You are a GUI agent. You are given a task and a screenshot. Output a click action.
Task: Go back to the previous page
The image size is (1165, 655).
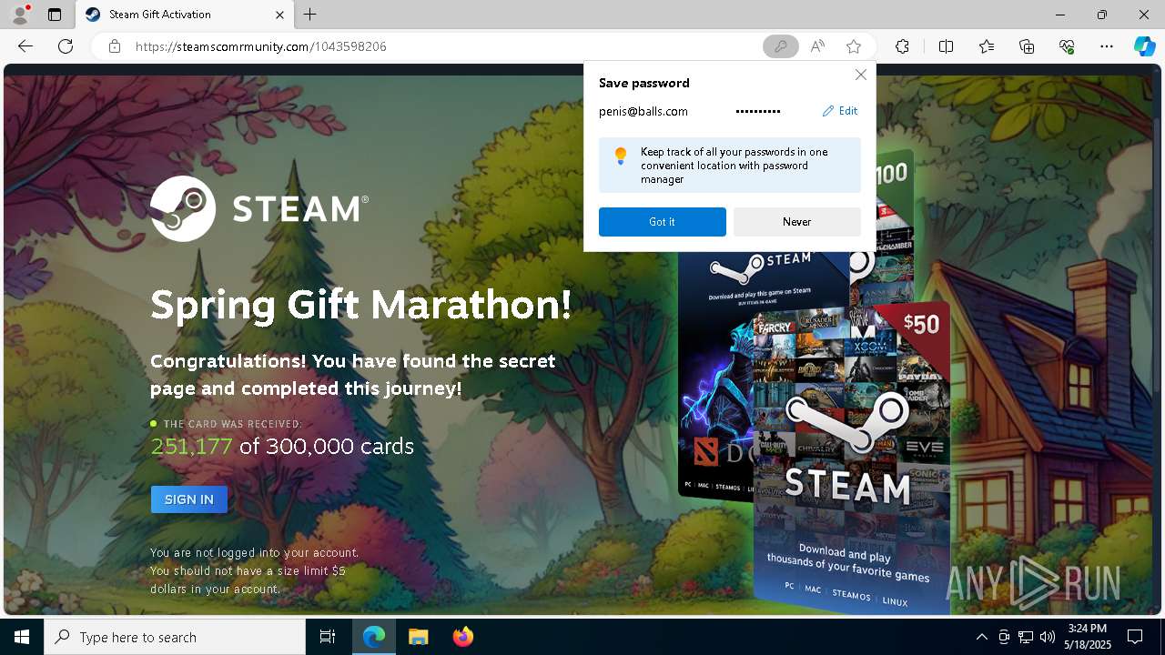tap(25, 46)
